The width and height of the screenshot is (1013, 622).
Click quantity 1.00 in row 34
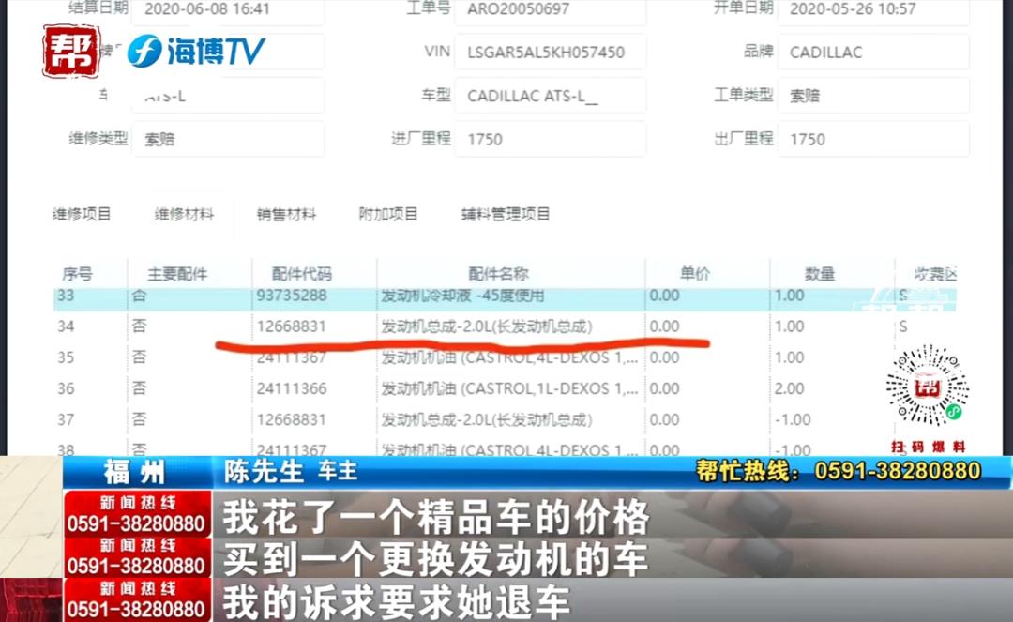[x=790, y=326]
